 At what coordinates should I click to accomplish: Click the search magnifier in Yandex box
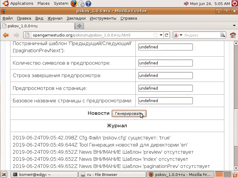(223, 35)
